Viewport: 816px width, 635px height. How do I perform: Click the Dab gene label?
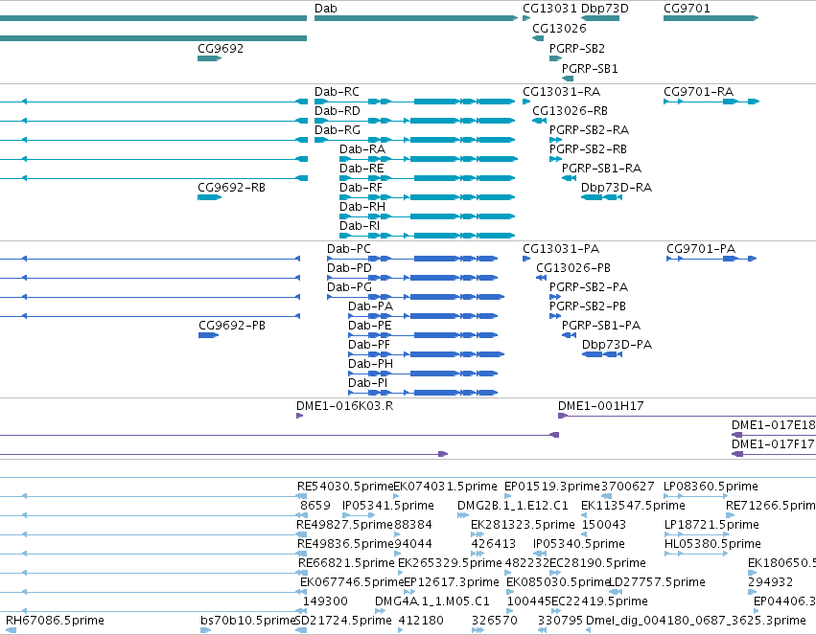pos(326,9)
